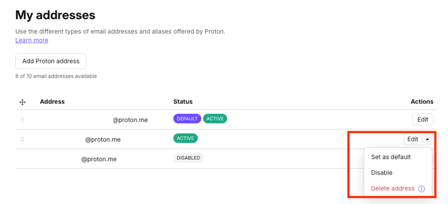This screenshot has width=448, height=204.
Task: Click the purple DEFAULT badge
Action: click(187, 118)
